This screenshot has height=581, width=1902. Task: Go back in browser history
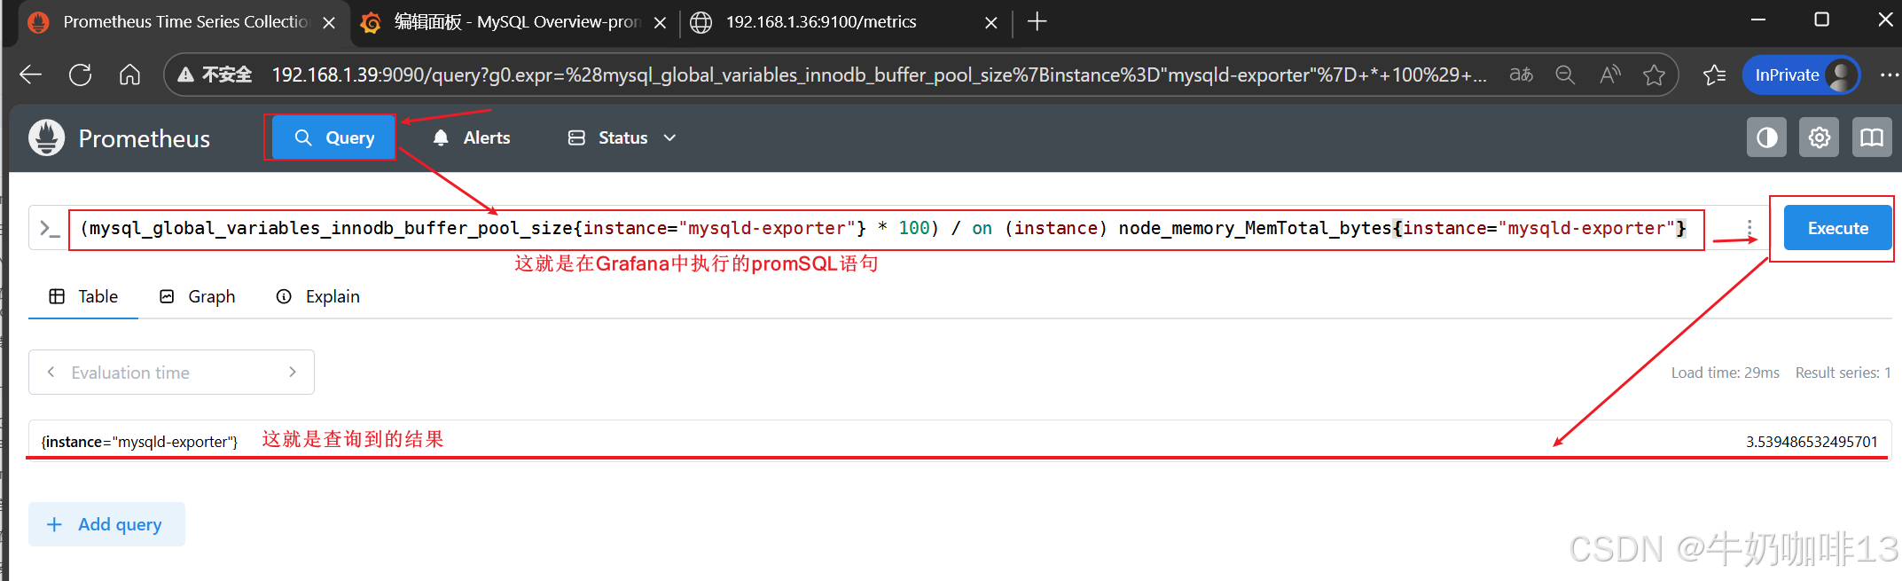(x=31, y=75)
